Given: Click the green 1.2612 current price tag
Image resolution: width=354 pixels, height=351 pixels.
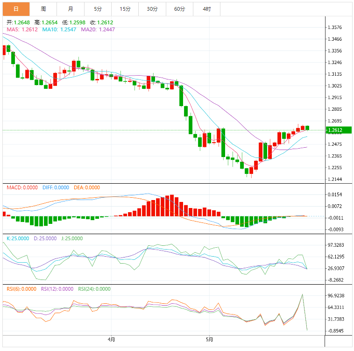Looking at the screenshot, I should click(339, 130).
